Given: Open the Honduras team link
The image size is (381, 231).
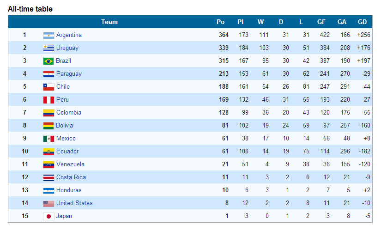Looking at the screenshot, I should [x=69, y=190].
